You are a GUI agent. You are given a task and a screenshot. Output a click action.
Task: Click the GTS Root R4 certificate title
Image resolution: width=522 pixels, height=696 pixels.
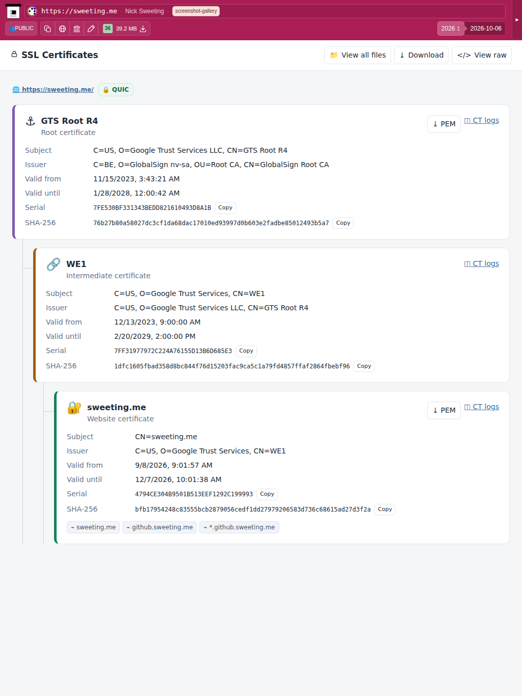[x=69, y=121]
